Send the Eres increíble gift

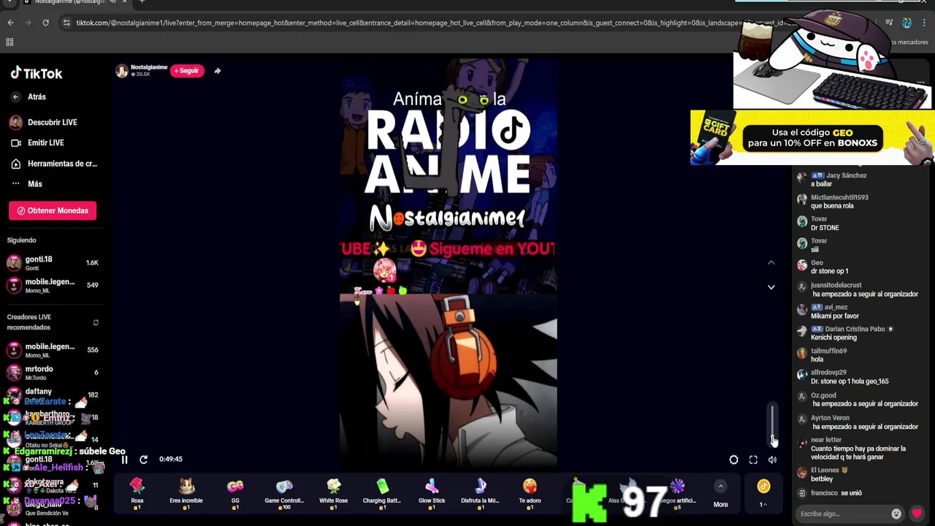[x=186, y=493]
